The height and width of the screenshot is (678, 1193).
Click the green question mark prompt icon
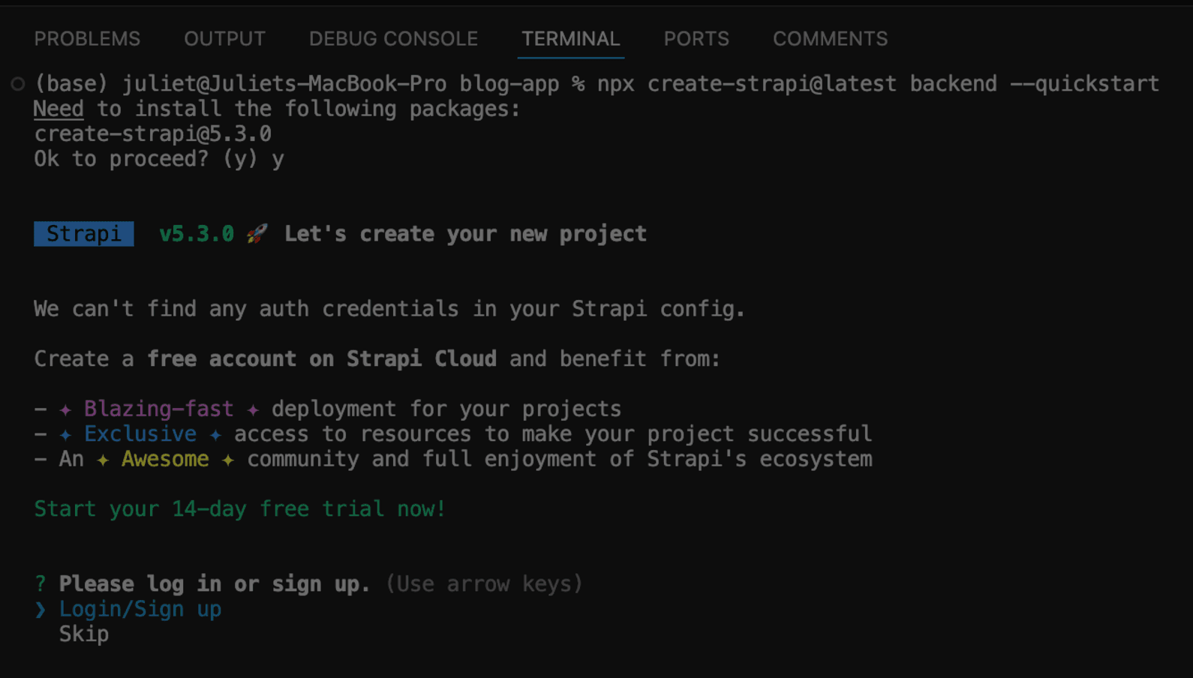click(41, 584)
